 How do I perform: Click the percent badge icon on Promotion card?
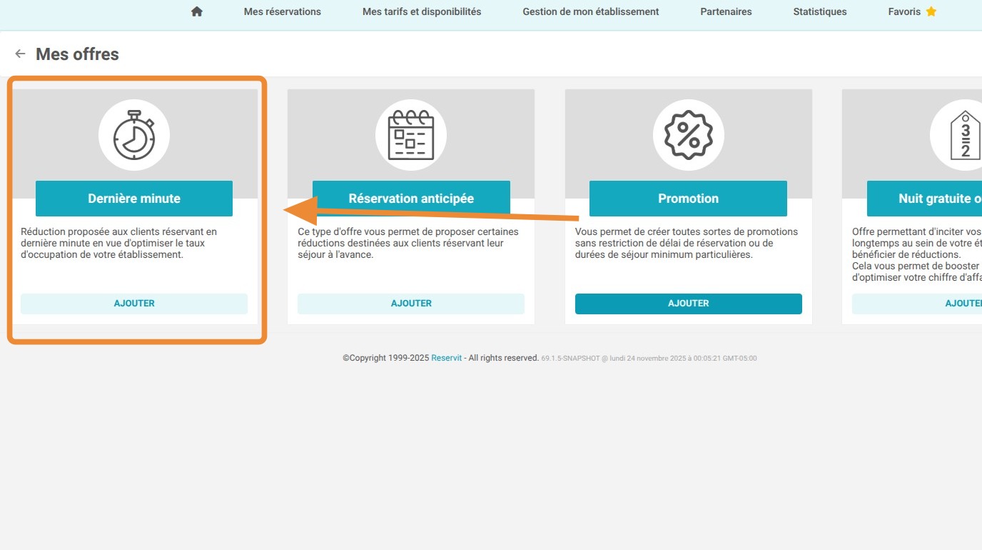(x=688, y=135)
